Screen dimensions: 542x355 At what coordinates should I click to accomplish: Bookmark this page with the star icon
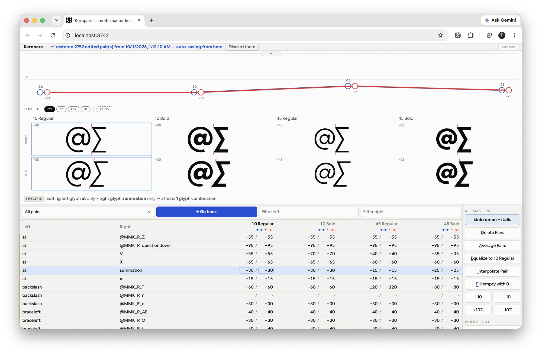point(440,35)
